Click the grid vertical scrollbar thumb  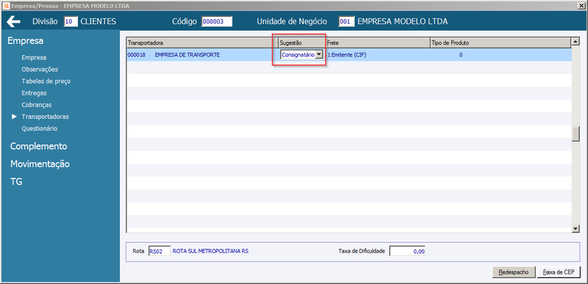pyautogui.click(x=575, y=134)
